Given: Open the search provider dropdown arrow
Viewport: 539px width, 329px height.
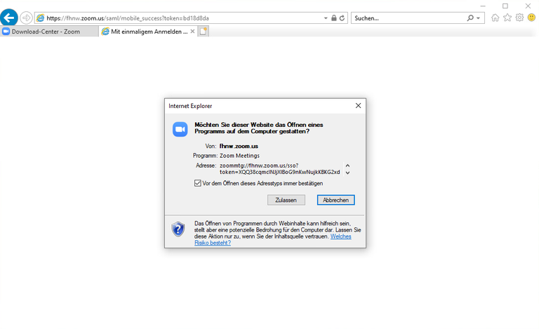Looking at the screenshot, I should [x=478, y=18].
